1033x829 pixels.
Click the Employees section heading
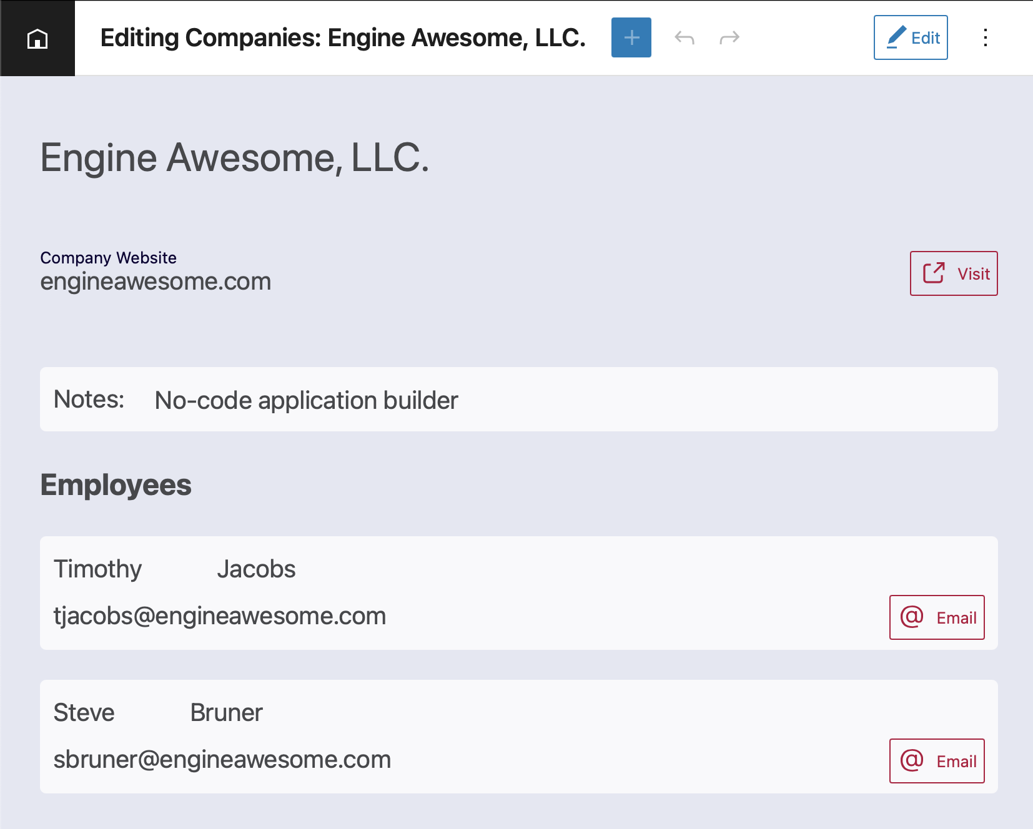[x=116, y=485]
